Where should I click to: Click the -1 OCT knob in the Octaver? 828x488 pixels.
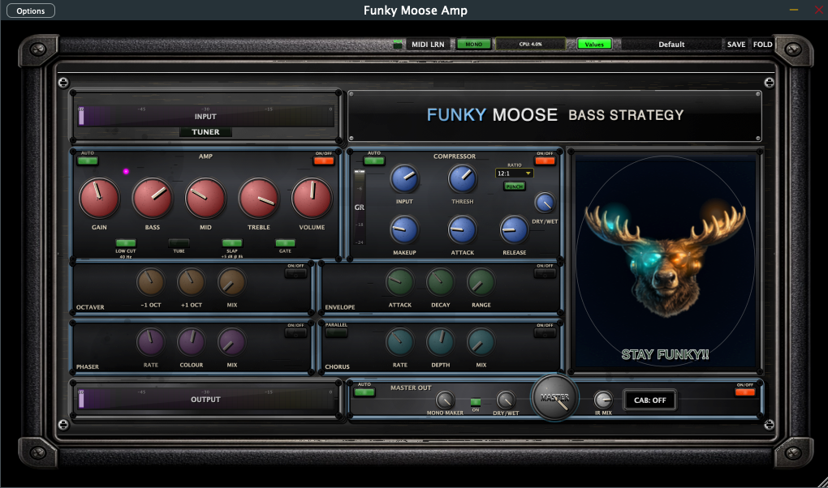pyautogui.click(x=151, y=285)
